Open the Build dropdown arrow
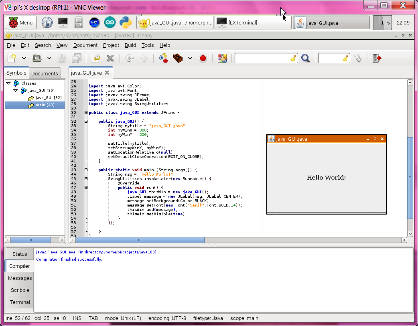Screen dimensions: 418x326 click(190, 59)
